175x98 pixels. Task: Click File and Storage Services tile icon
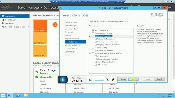point(37,71)
